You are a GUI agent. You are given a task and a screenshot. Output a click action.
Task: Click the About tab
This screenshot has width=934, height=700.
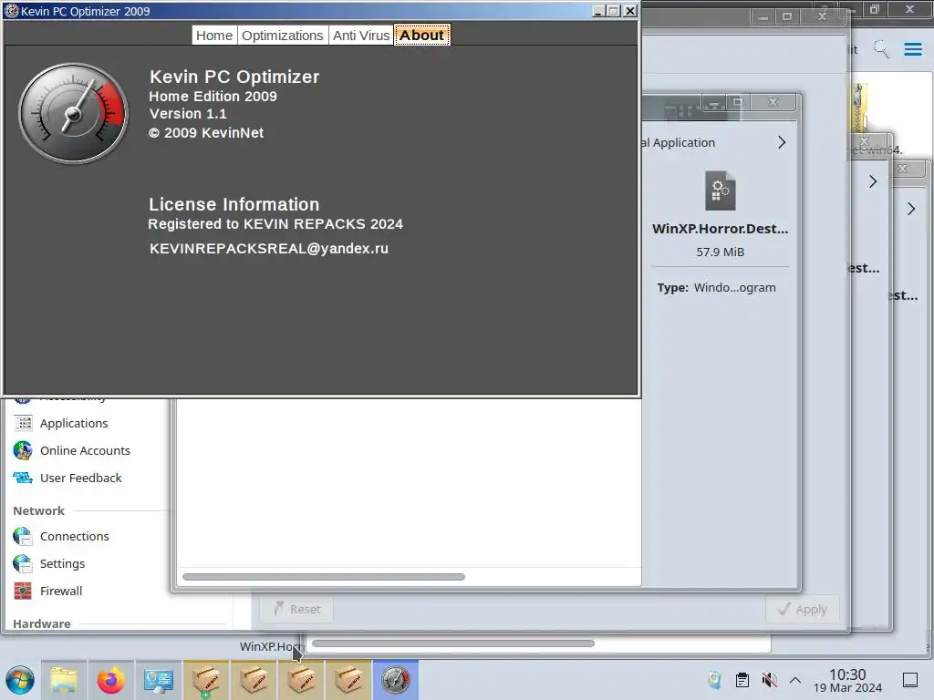pos(421,36)
